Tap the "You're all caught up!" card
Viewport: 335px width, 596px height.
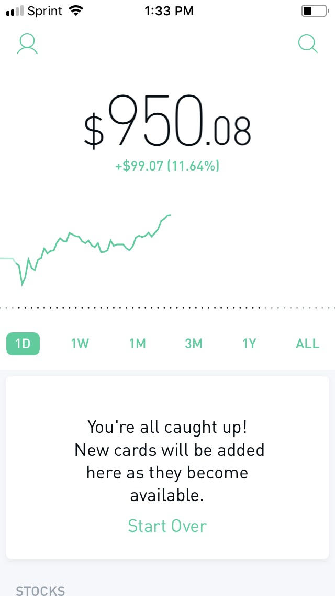pos(167,467)
